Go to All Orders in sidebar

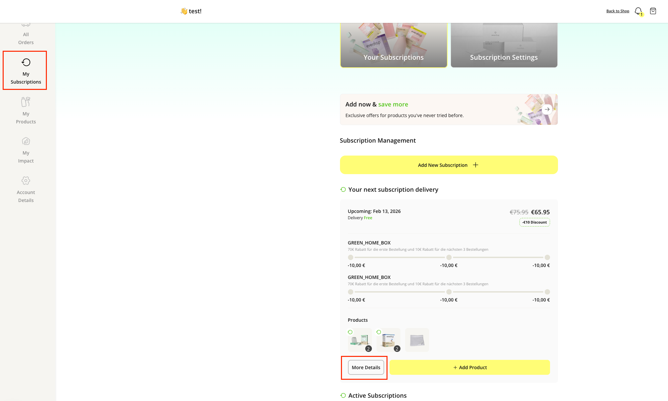(26, 38)
